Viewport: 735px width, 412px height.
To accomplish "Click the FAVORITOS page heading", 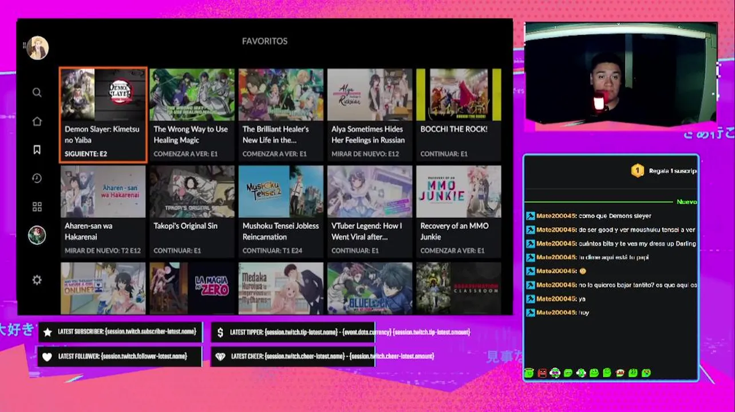I will (264, 41).
